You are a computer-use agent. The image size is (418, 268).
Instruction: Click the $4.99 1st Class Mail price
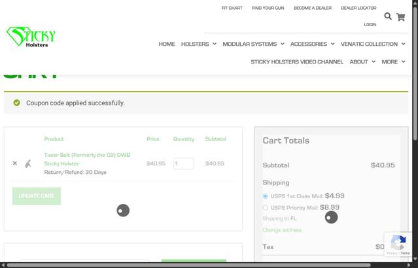pyautogui.click(x=334, y=196)
